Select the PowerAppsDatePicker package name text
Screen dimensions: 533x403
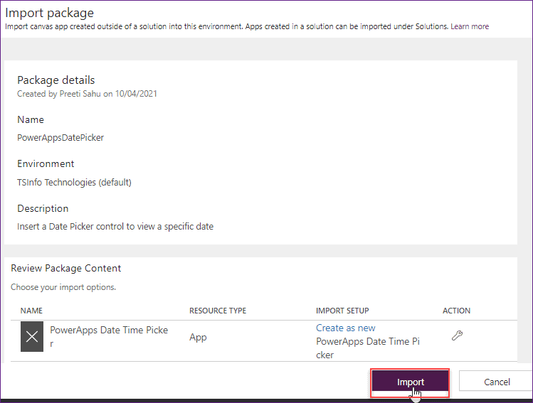click(60, 137)
